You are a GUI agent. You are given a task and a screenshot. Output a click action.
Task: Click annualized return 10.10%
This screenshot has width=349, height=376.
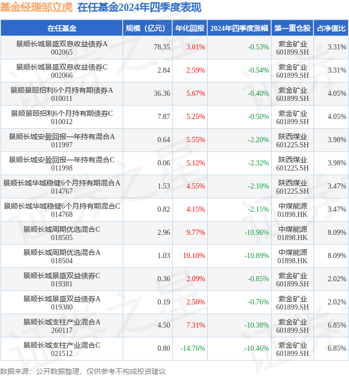point(194,255)
